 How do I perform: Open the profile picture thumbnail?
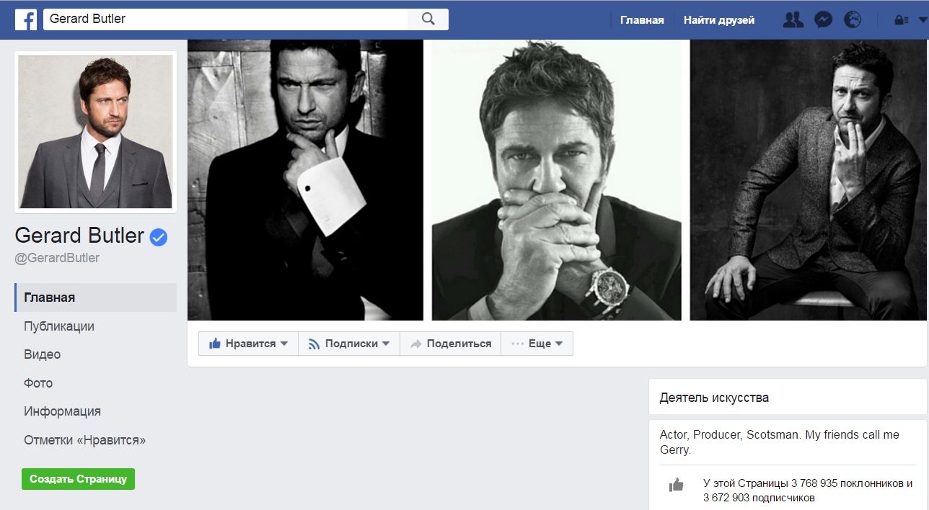pos(95,132)
